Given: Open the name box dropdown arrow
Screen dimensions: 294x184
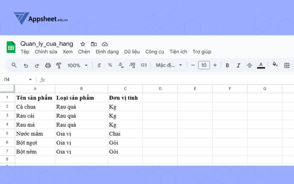Looking at the screenshot, I should tap(30, 80).
